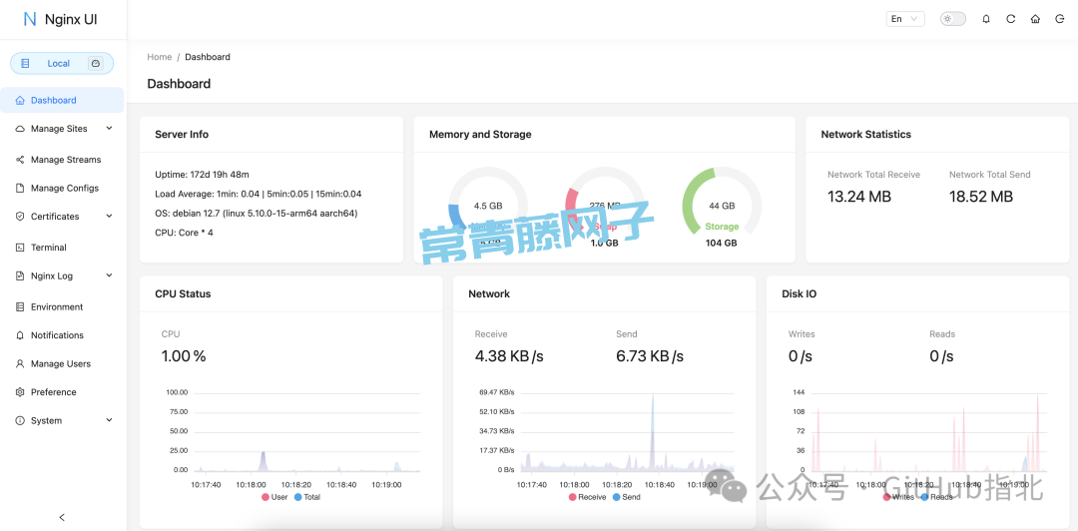Image resolution: width=1078 pixels, height=531 pixels.
Task: Select Manage Configs in the sidebar
Action: (64, 188)
